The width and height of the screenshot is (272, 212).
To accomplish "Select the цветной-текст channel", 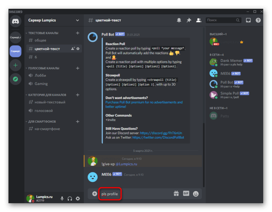I will [54, 49].
